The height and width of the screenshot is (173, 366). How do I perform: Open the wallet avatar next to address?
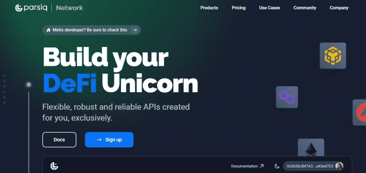(x=339, y=166)
